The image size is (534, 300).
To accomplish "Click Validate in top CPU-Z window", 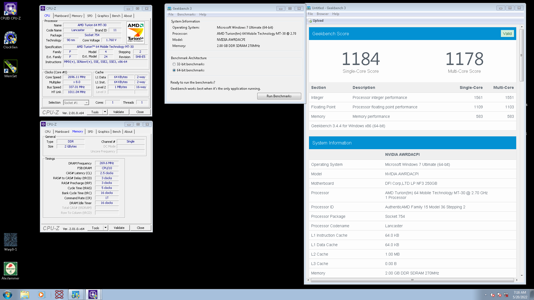I will (x=118, y=112).
